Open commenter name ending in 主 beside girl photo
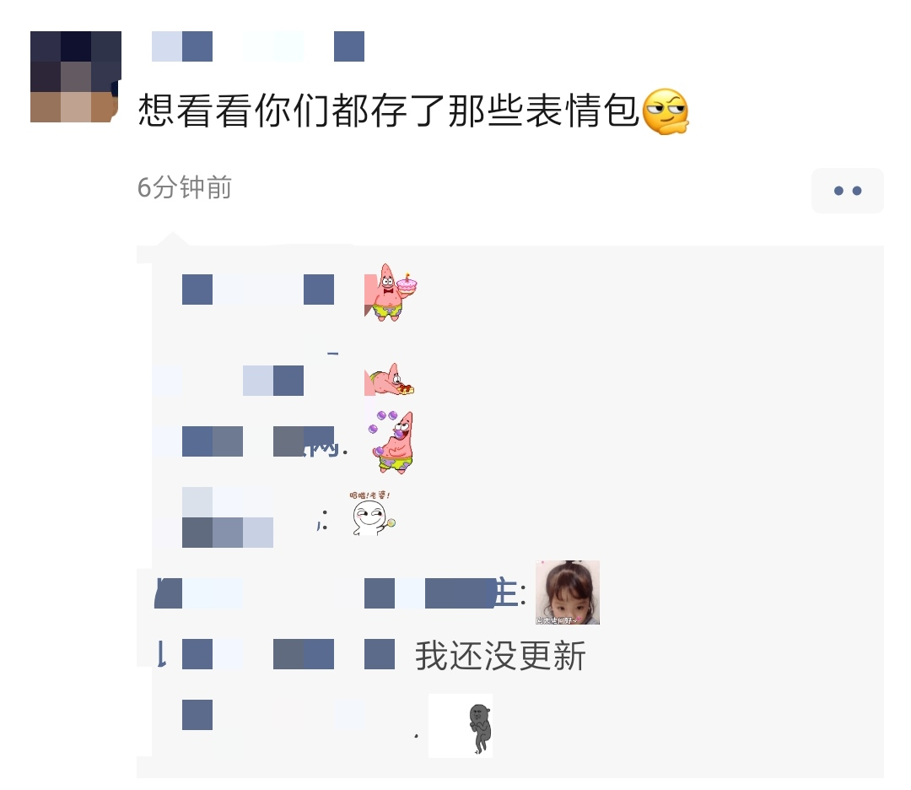The height and width of the screenshot is (790, 911). tap(340, 593)
